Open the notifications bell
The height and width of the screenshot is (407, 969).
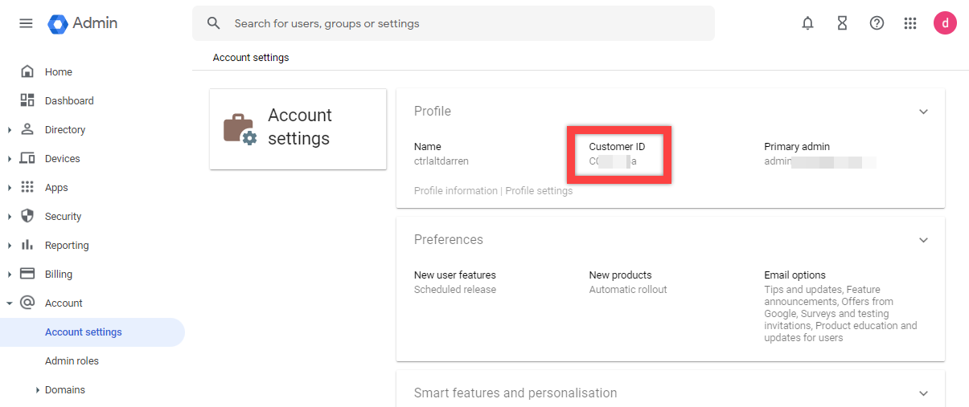(807, 23)
